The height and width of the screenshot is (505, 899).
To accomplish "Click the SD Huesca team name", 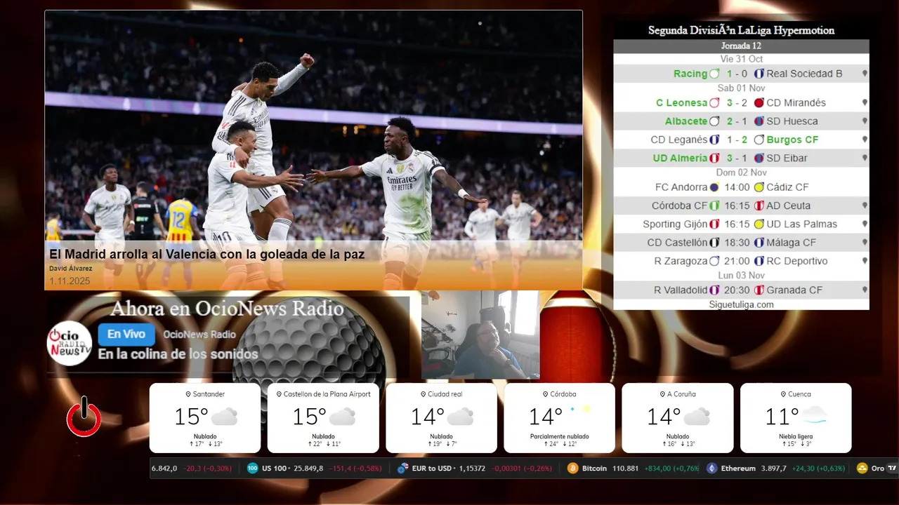I will click(x=792, y=121).
